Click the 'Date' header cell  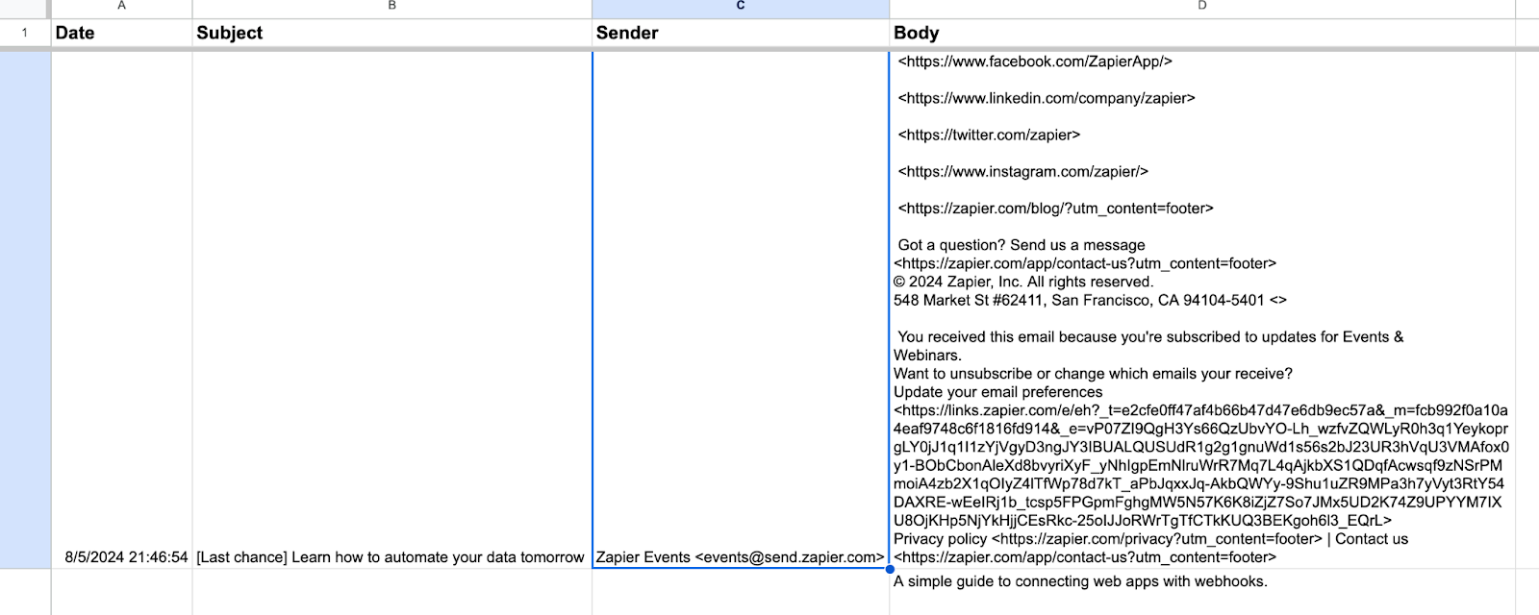pyautogui.click(x=121, y=33)
